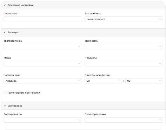This screenshot has height=130, width=166.
Task: Click the Сортировка header text
Action: pyautogui.click(x=15, y=106)
